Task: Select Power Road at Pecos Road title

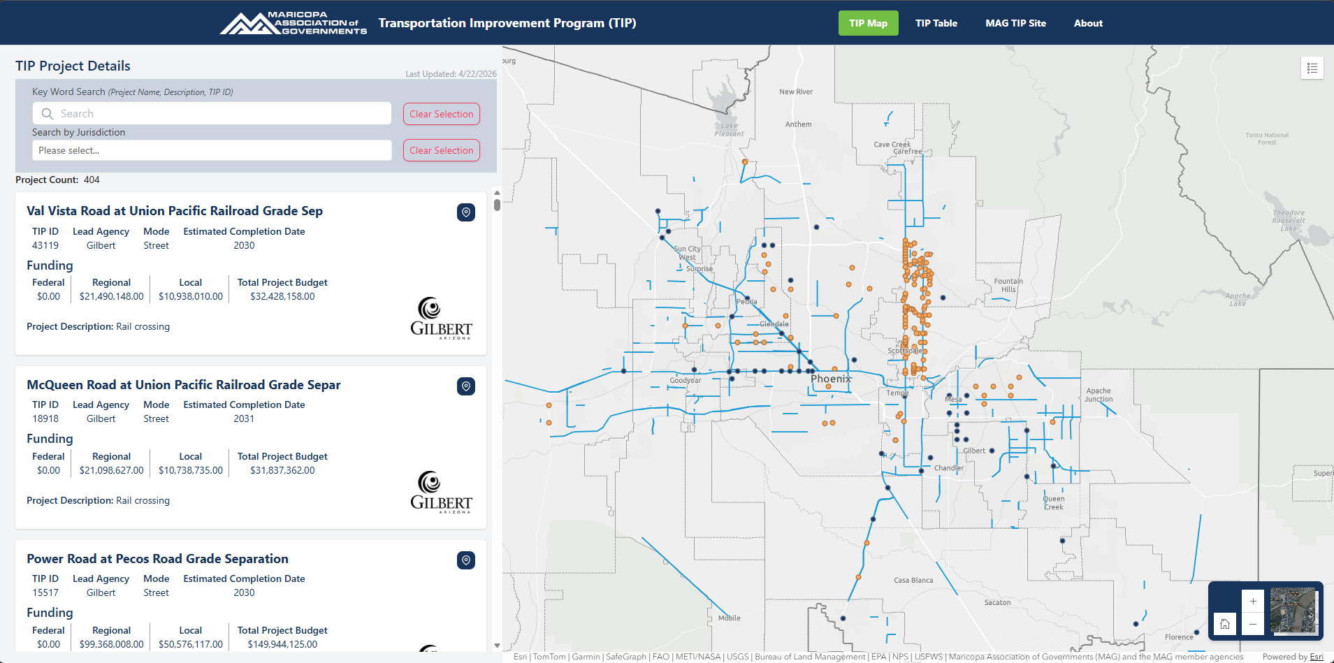Action: tap(157, 559)
